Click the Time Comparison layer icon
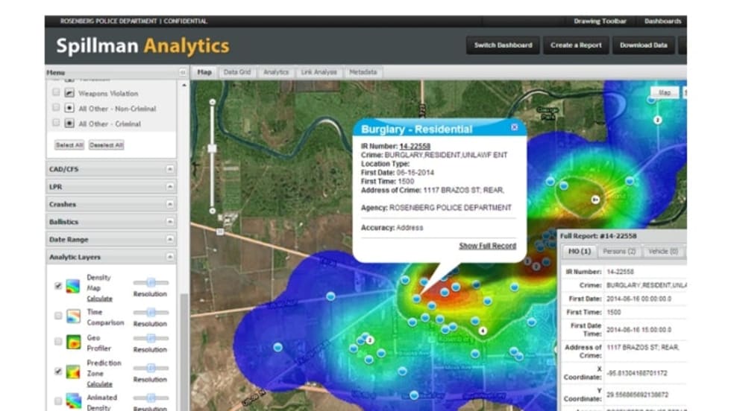The width and height of the screenshot is (731, 411). pyautogui.click(x=72, y=316)
